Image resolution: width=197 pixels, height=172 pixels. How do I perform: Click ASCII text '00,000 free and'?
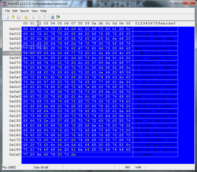coord(154,39)
